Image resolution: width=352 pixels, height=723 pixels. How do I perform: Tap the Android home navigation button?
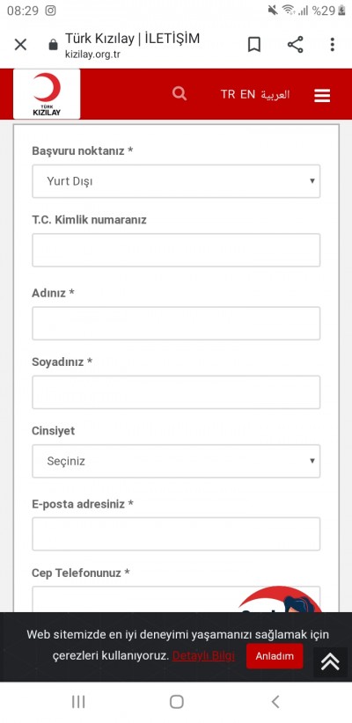[177, 702]
